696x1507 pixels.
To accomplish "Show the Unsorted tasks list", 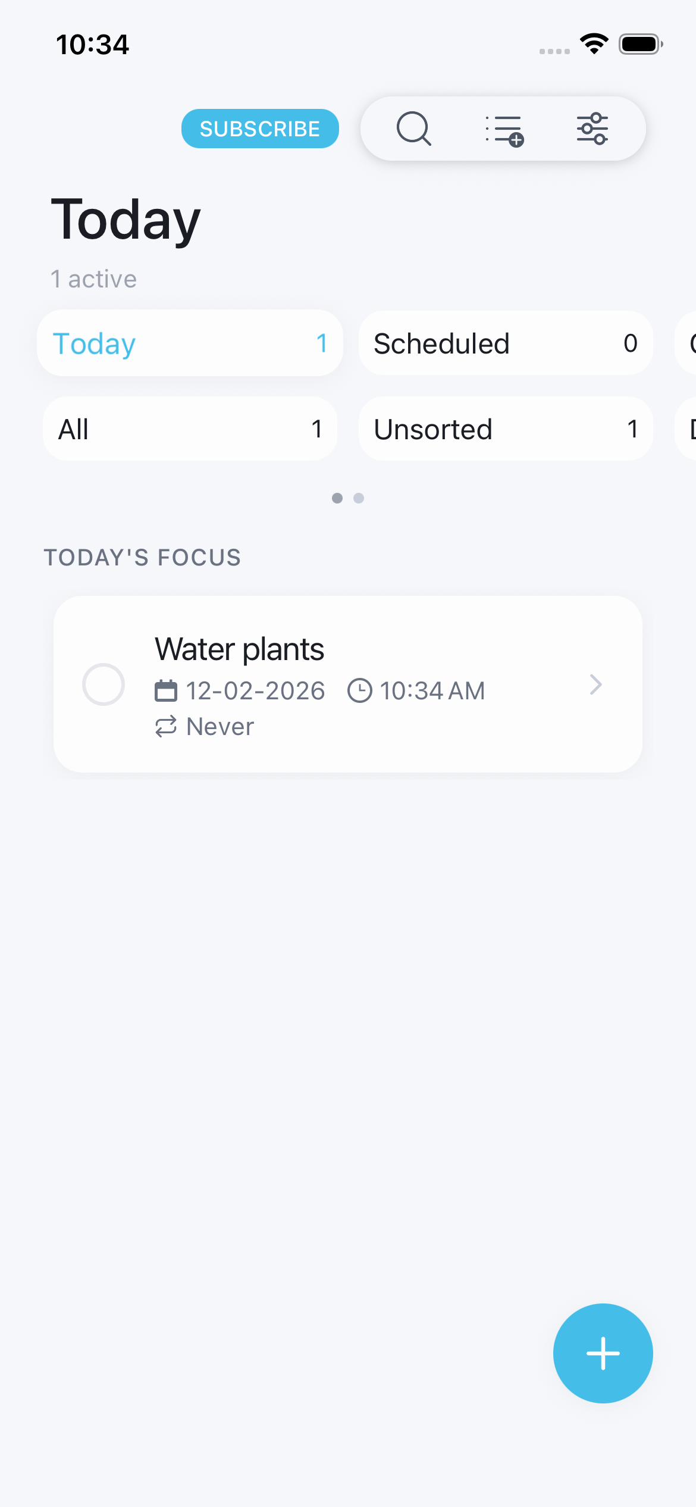I will [506, 429].
